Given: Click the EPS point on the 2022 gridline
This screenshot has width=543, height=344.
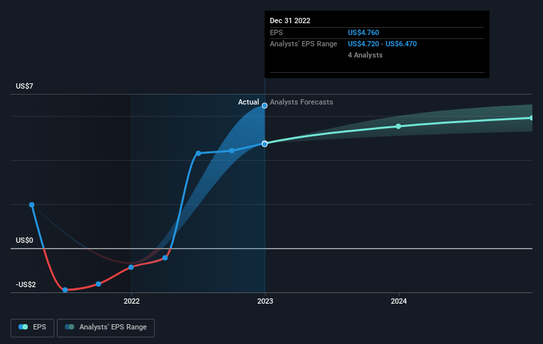Looking at the screenshot, I should coord(131,267).
